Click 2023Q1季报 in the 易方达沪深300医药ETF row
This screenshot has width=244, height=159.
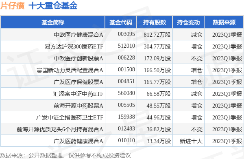(227, 46)
